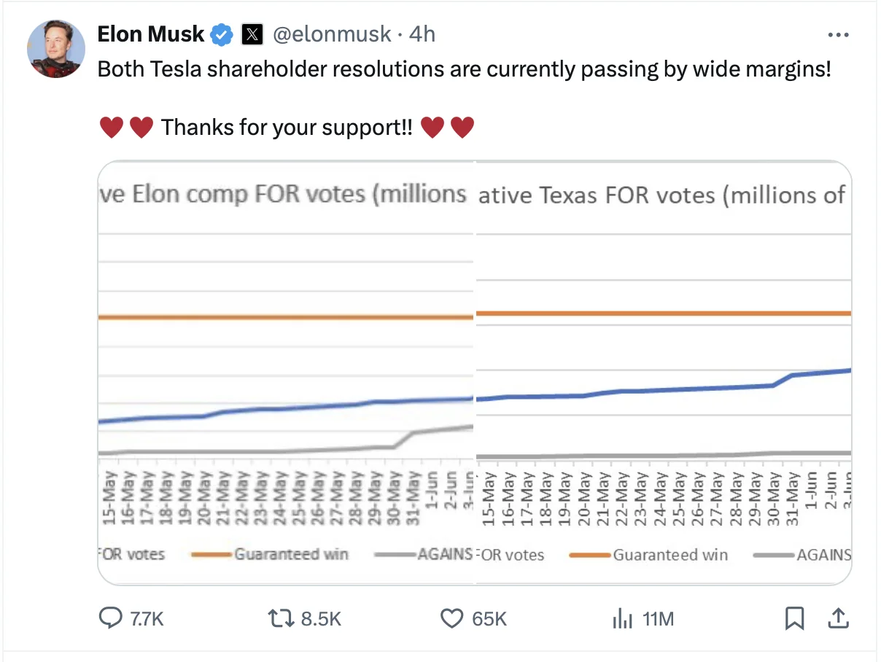The width and height of the screenshot is (881, 662).
Task: Bookmark this tweet
Action: (x=793, y=619)
